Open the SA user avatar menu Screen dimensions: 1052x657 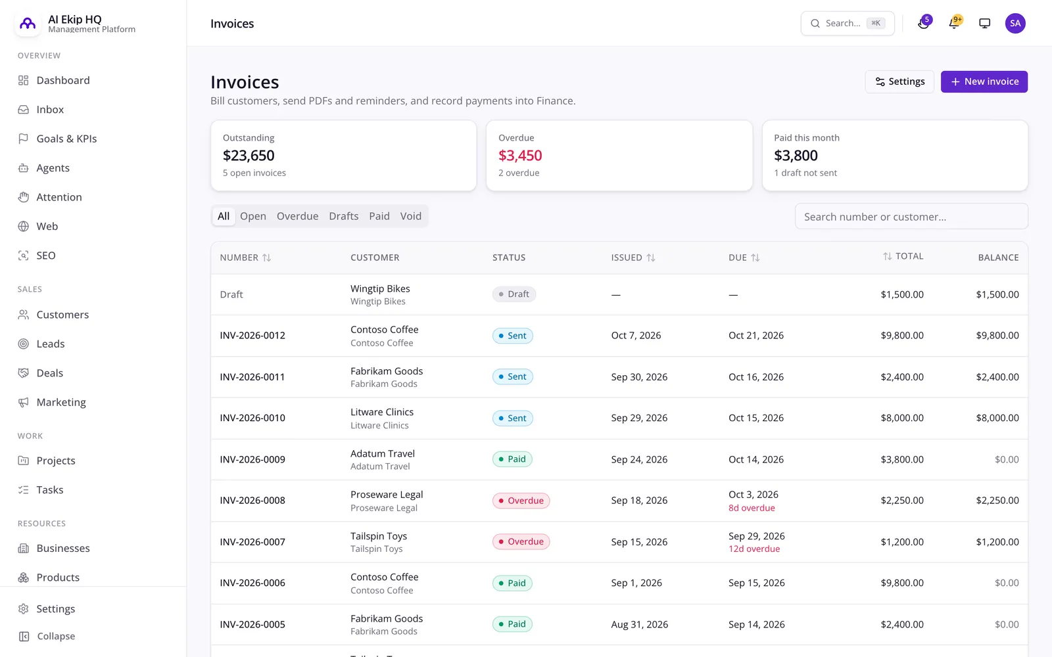point(1015,24)
